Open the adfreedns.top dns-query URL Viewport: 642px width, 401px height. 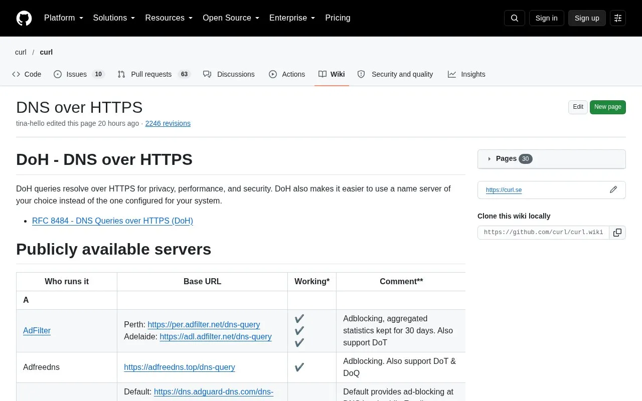tap(180, 367)
